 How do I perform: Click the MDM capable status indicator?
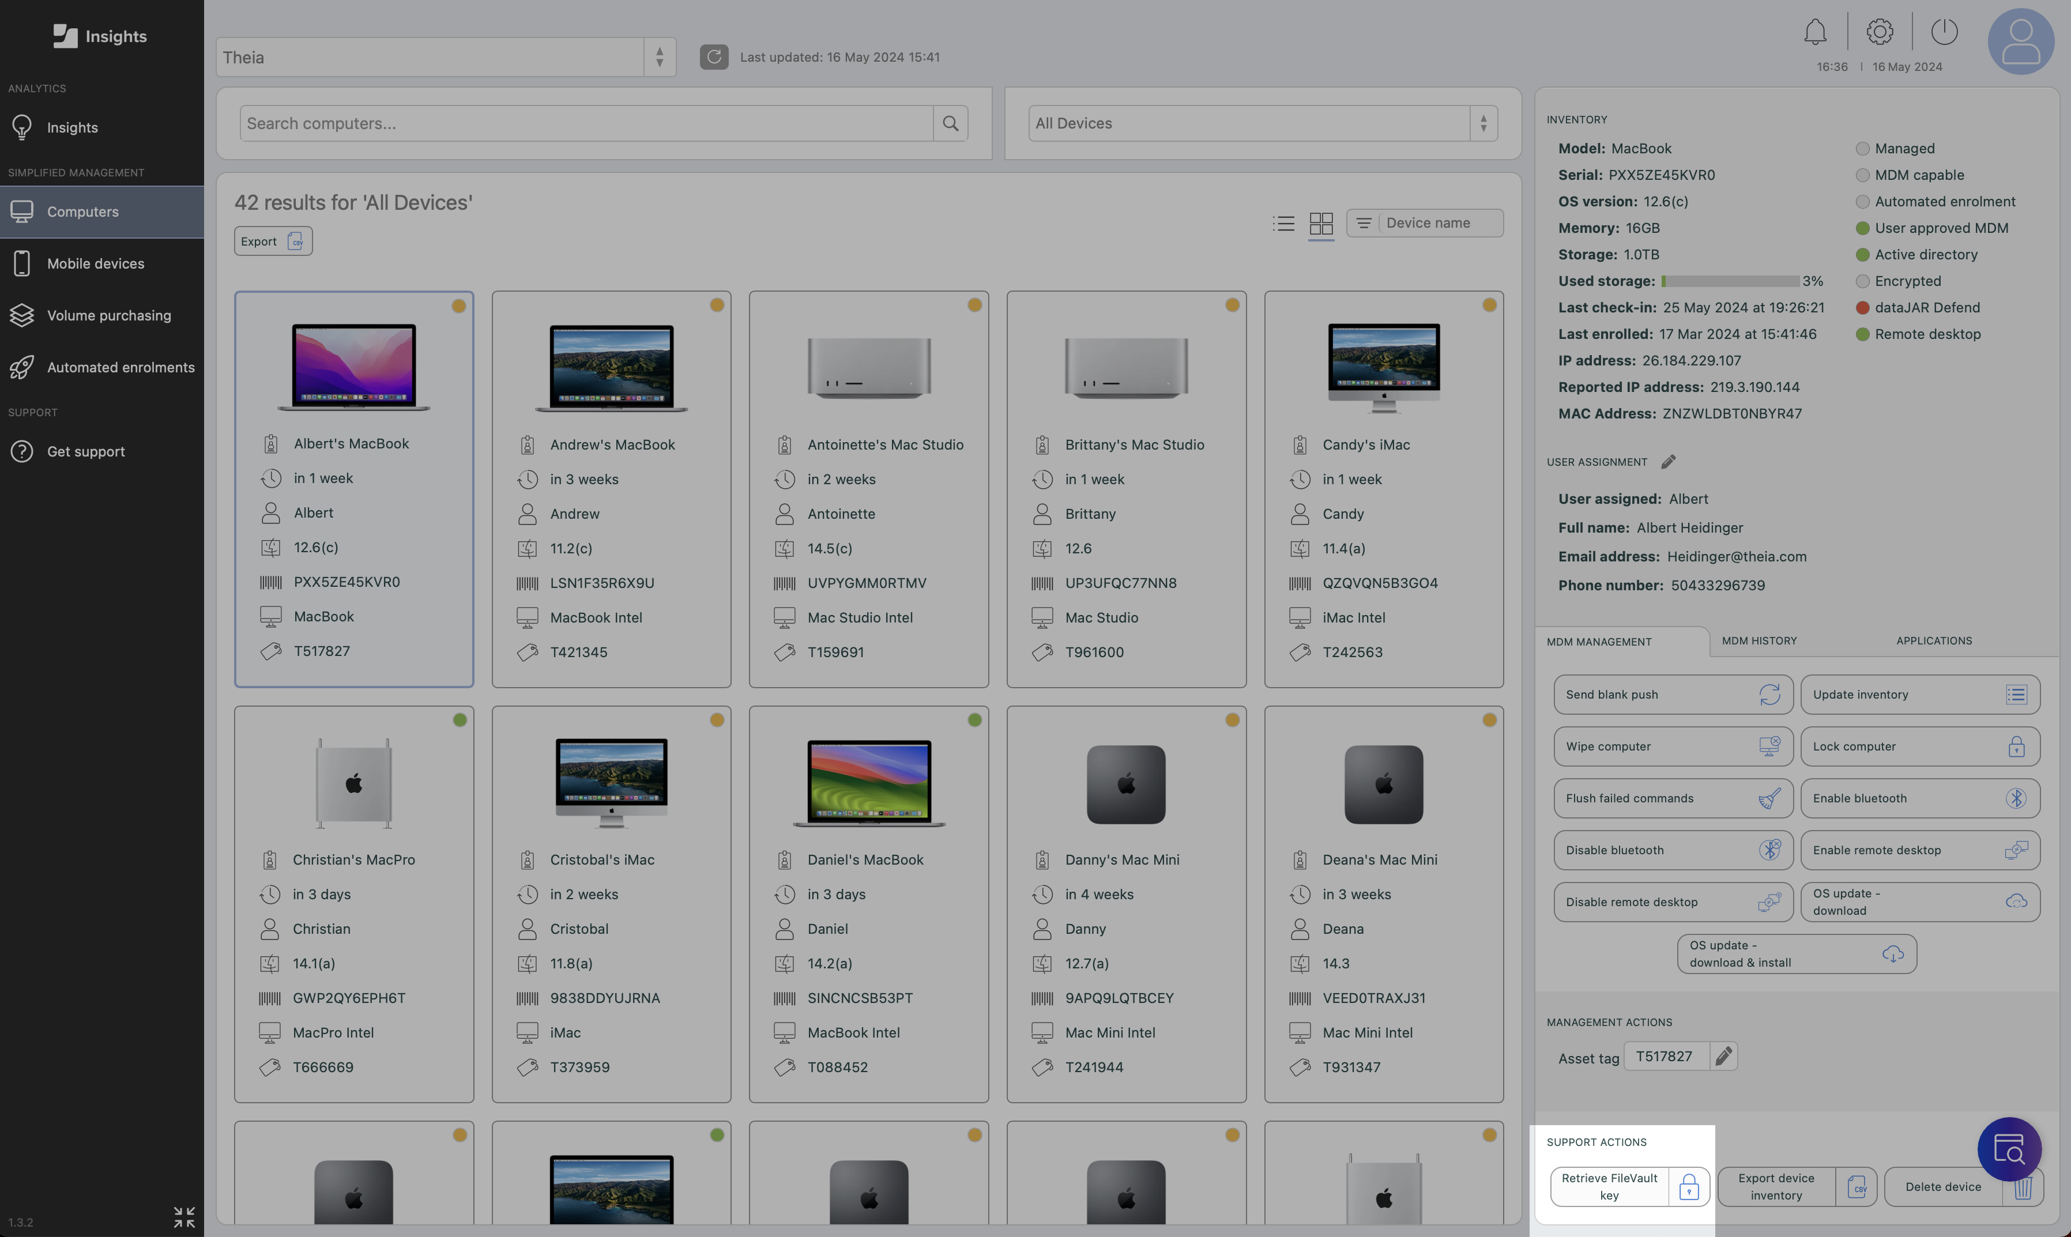click(1862, 175)
